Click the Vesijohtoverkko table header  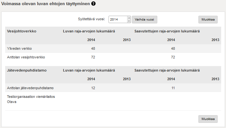[22, 31]
